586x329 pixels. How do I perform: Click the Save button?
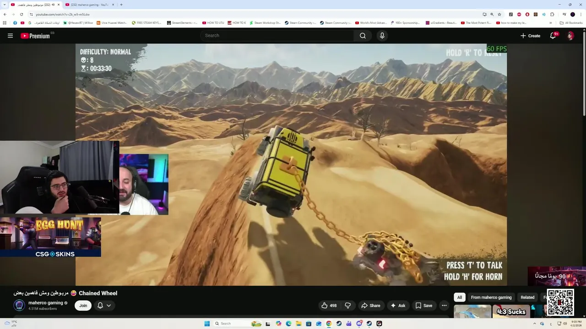pyautogui.click(x=423, y=306)
